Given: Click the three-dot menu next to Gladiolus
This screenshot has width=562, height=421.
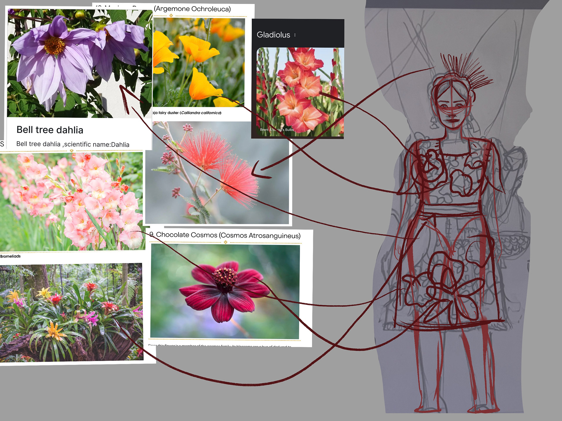Looking at the screenshot, I should 295,35.
